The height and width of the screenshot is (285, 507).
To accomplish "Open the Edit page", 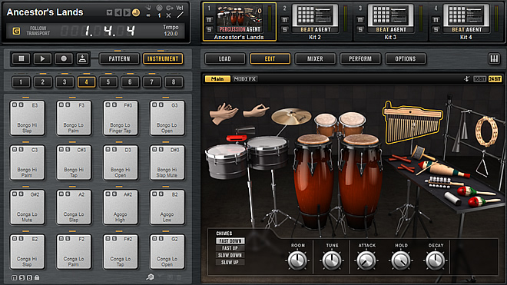I will 270,58.
